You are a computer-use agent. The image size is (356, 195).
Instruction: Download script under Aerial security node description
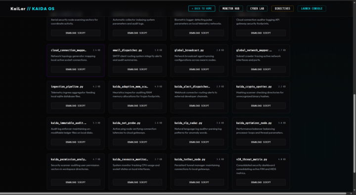tap(76, 33)
